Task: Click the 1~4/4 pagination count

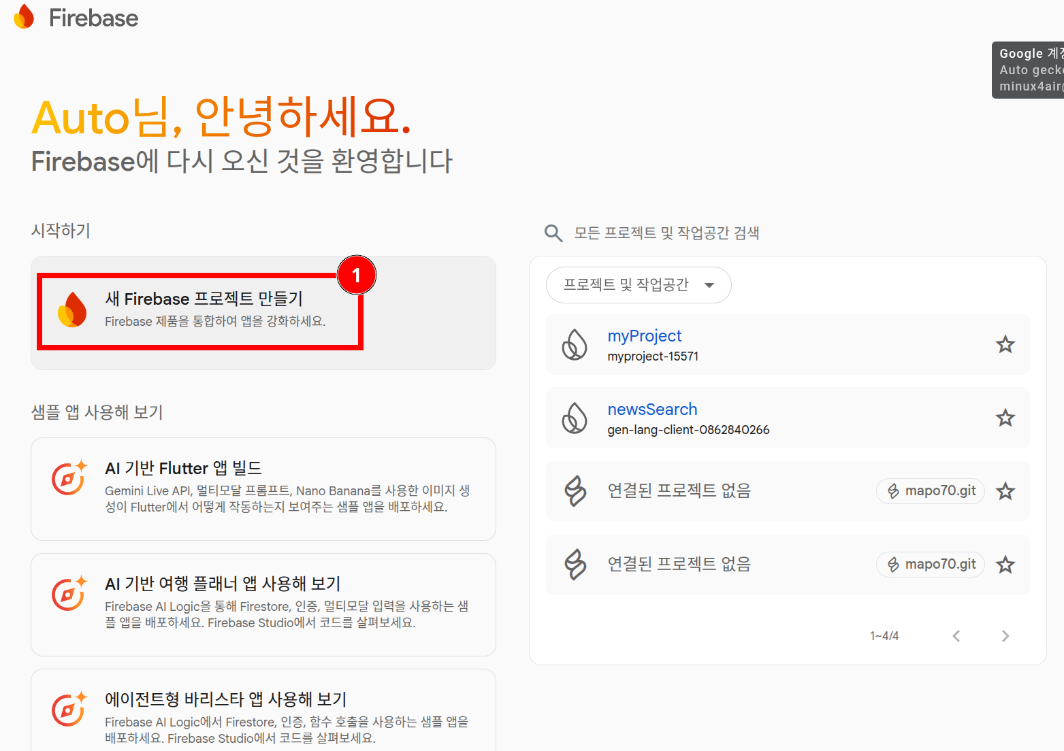Action: pos(884,636)
